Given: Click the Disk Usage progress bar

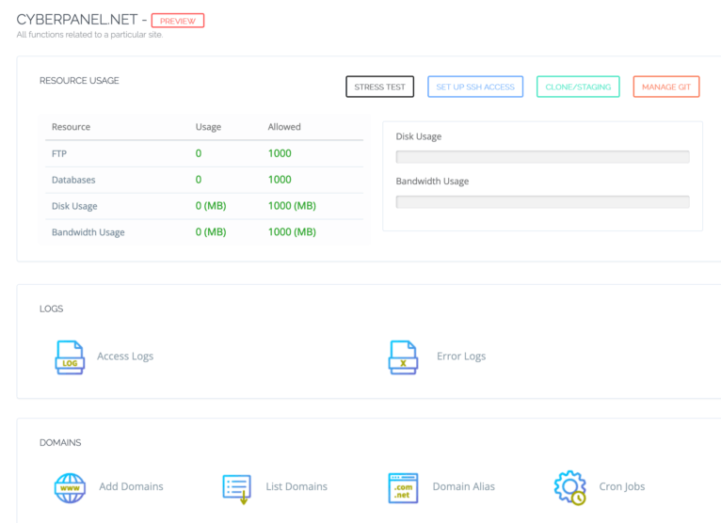Looking at the screenshot, I should coord(542,157).
